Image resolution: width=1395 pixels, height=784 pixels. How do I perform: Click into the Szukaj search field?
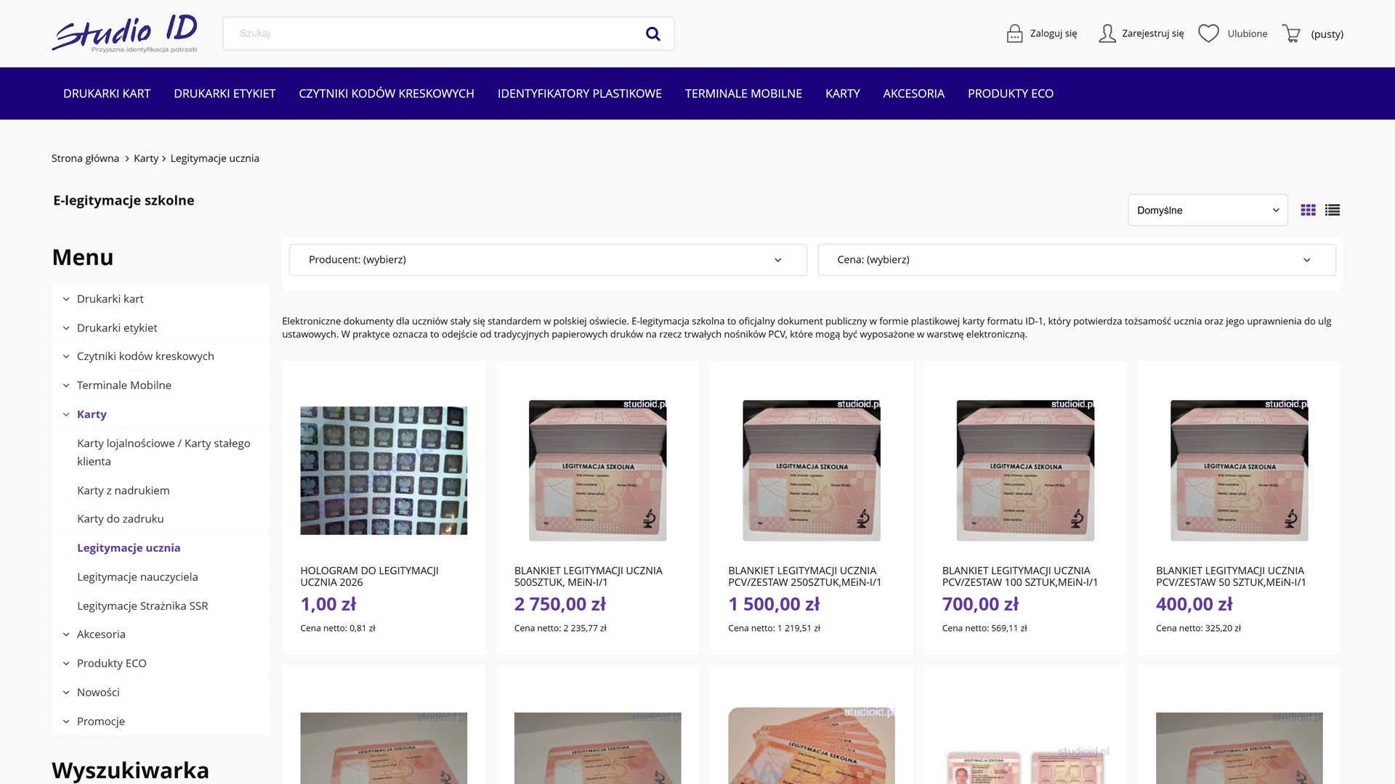coord(436,34)
